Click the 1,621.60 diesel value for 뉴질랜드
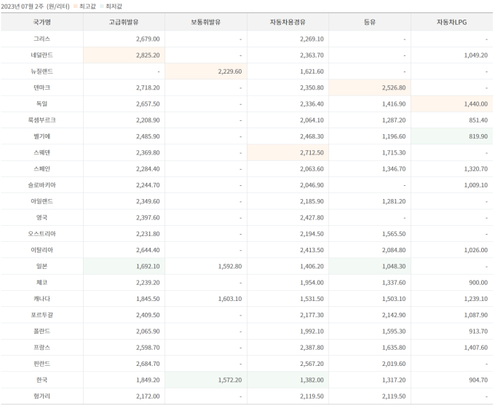 [x=312, y=71]
